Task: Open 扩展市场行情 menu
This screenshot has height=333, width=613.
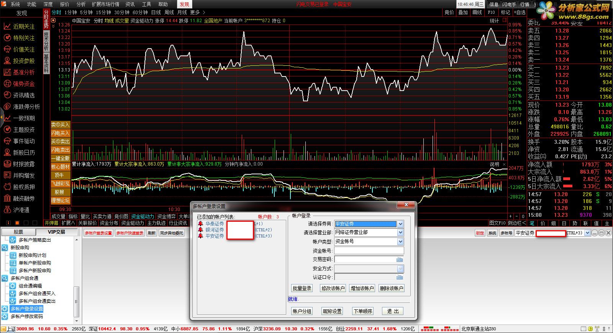Action: point(105,4)
